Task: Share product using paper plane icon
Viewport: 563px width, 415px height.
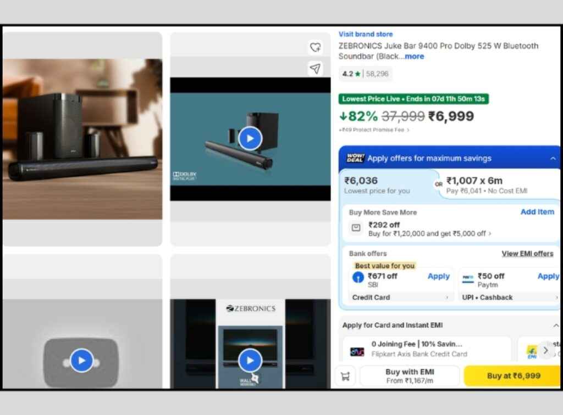Action: coord(315,69)
